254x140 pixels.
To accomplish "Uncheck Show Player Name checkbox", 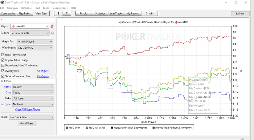I will [3, 55].
